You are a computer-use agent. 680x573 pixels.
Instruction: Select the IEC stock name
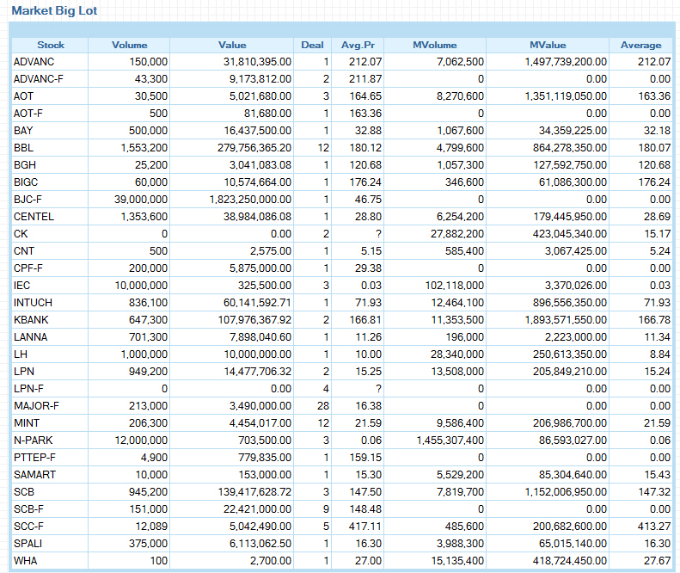point(21,286)
